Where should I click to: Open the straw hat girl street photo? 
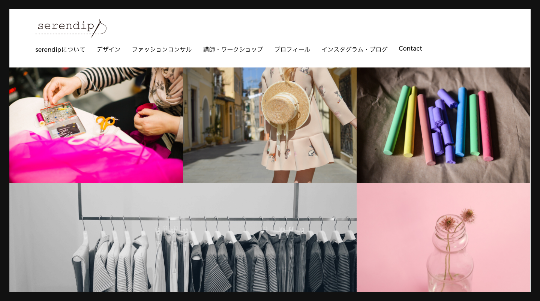coord(270,125)
